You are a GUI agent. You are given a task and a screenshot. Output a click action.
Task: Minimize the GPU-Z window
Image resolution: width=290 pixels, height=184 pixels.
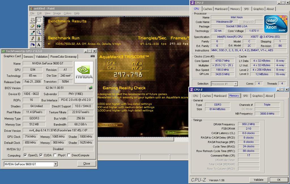pos(86,51)
